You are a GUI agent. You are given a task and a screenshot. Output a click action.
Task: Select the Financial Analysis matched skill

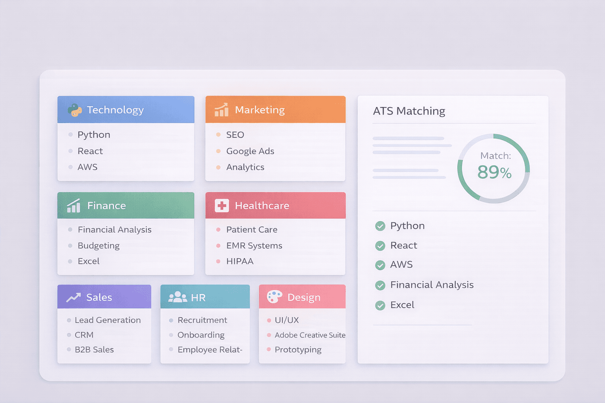[x=432, y=285]
